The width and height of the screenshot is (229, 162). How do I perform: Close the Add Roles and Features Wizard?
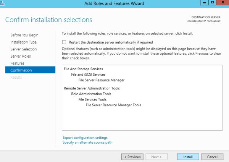221,3
